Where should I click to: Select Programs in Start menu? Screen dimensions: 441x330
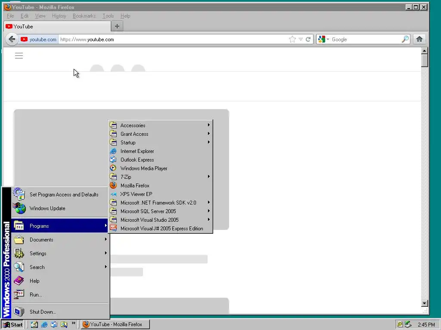(59, 226)
